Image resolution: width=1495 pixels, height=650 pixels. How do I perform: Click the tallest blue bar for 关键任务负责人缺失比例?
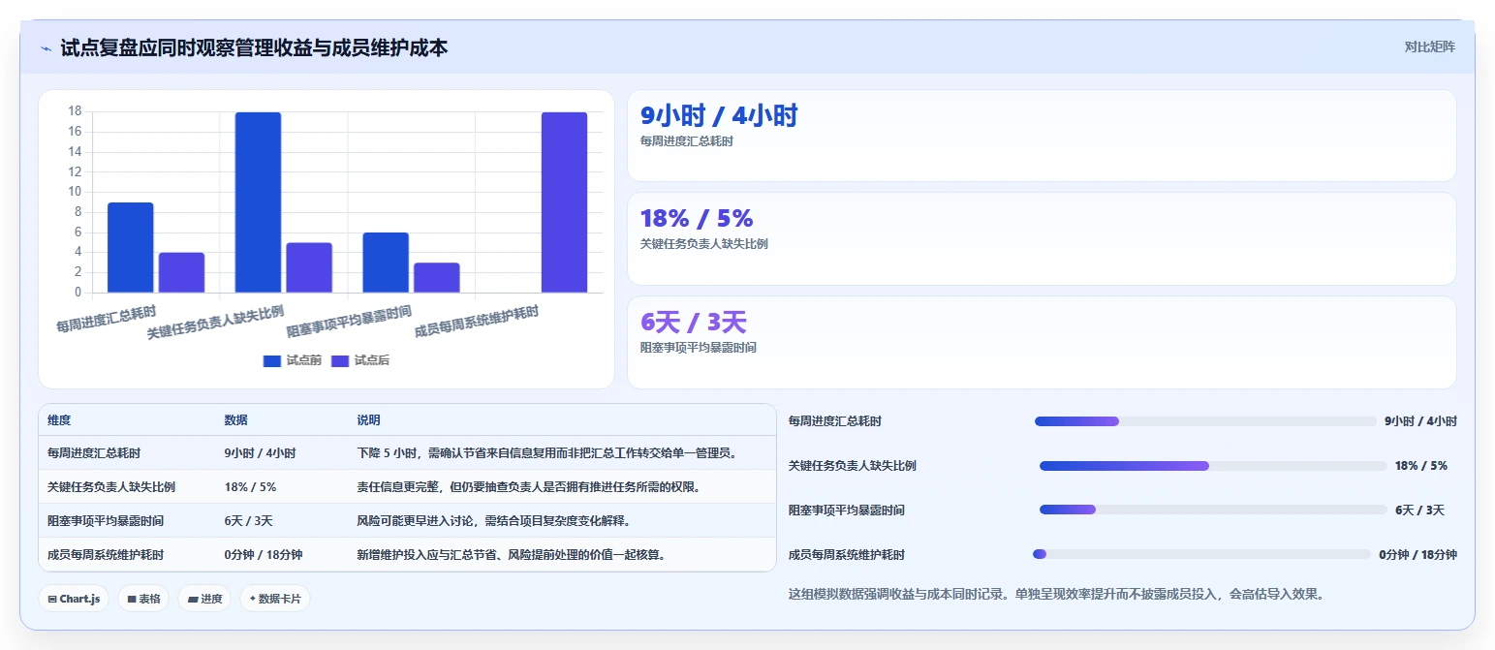[258, 202]
